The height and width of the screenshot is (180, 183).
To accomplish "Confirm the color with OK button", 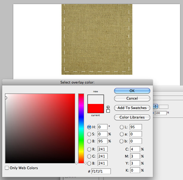I will [132, 91].
